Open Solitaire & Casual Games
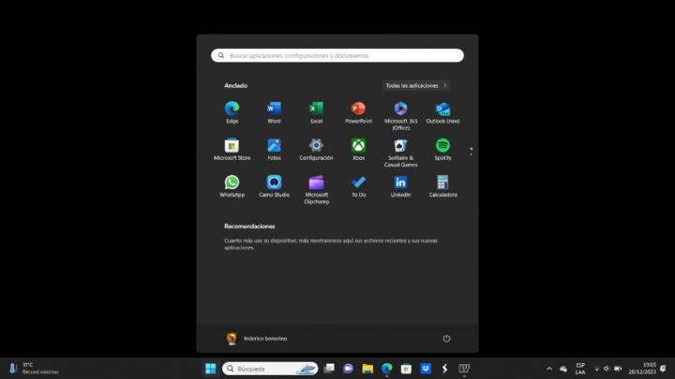675x379 pixels. click(x=401, y=152)
